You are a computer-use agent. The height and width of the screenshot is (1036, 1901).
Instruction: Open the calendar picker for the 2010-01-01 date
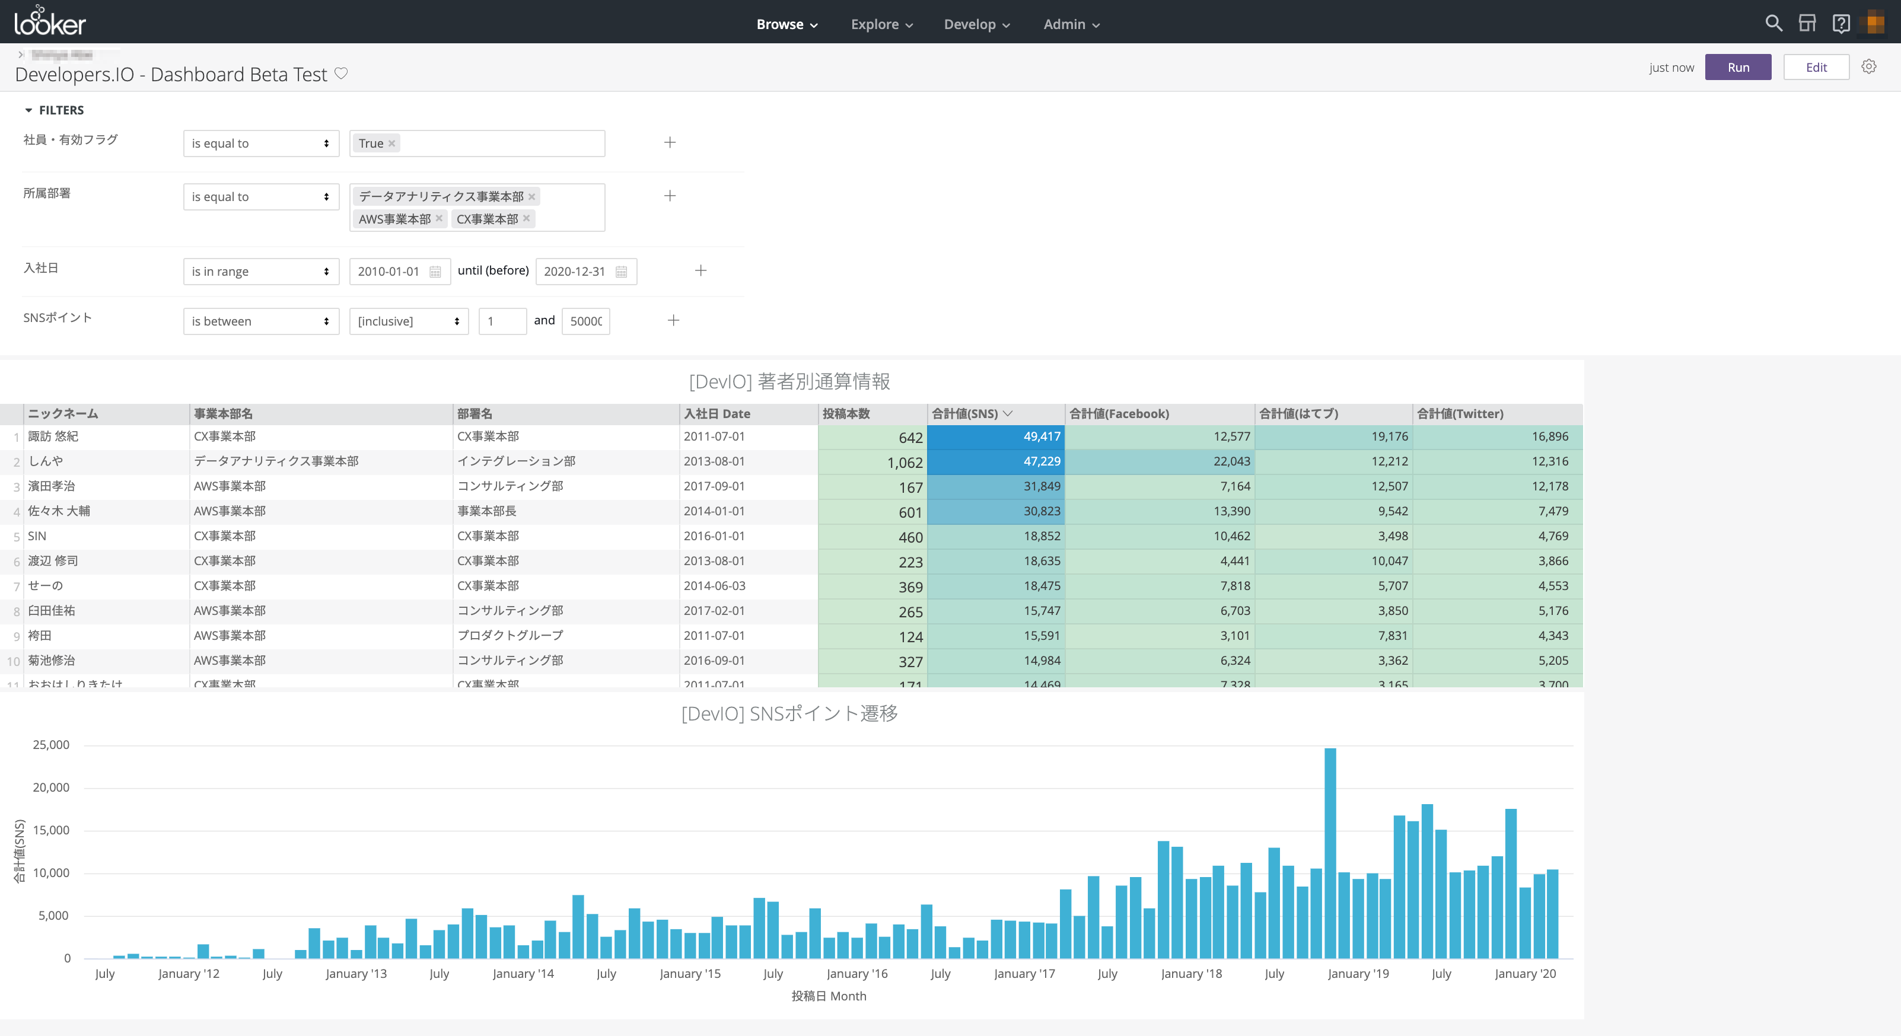[x=435, y=271]
